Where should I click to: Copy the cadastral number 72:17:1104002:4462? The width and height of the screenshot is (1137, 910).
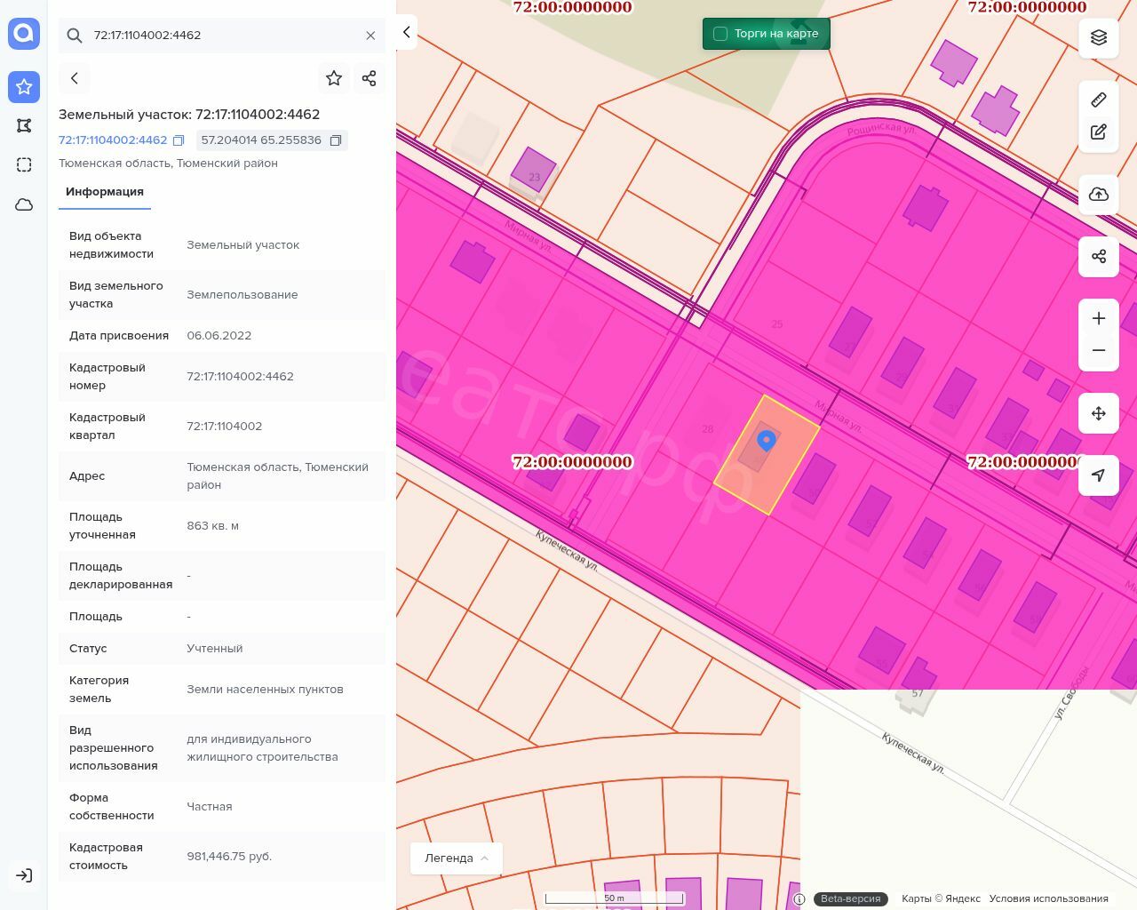point(179,140)
